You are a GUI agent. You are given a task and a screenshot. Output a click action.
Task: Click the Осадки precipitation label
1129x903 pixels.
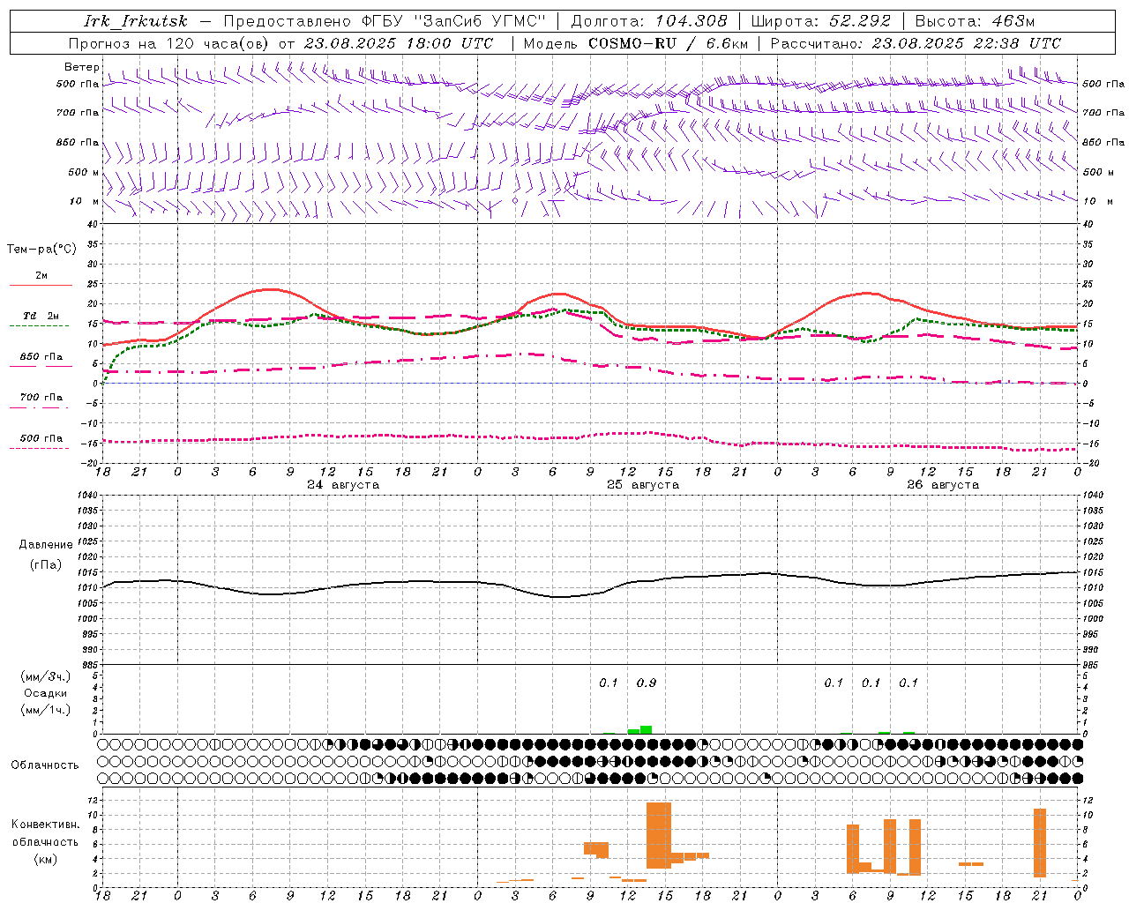point(46,693)
